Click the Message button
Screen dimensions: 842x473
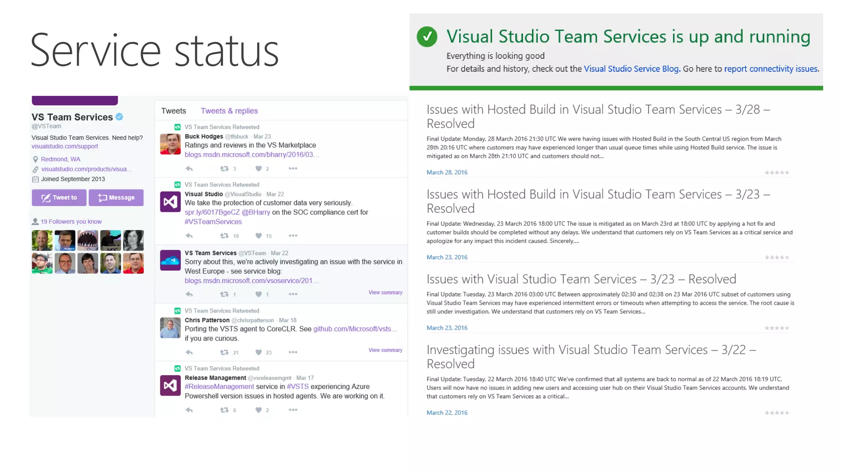tap(116, 197)
